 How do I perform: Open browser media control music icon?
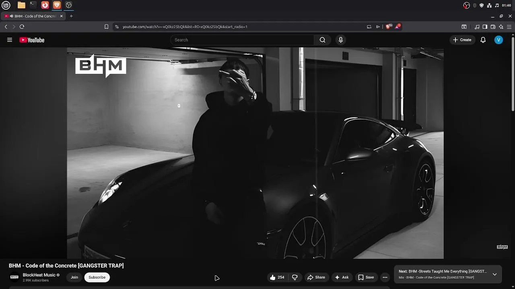(x=477, y=26)
